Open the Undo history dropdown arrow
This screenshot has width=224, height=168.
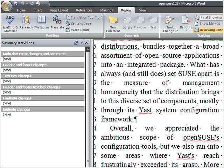pyautogui.click(x=27, y=3)
